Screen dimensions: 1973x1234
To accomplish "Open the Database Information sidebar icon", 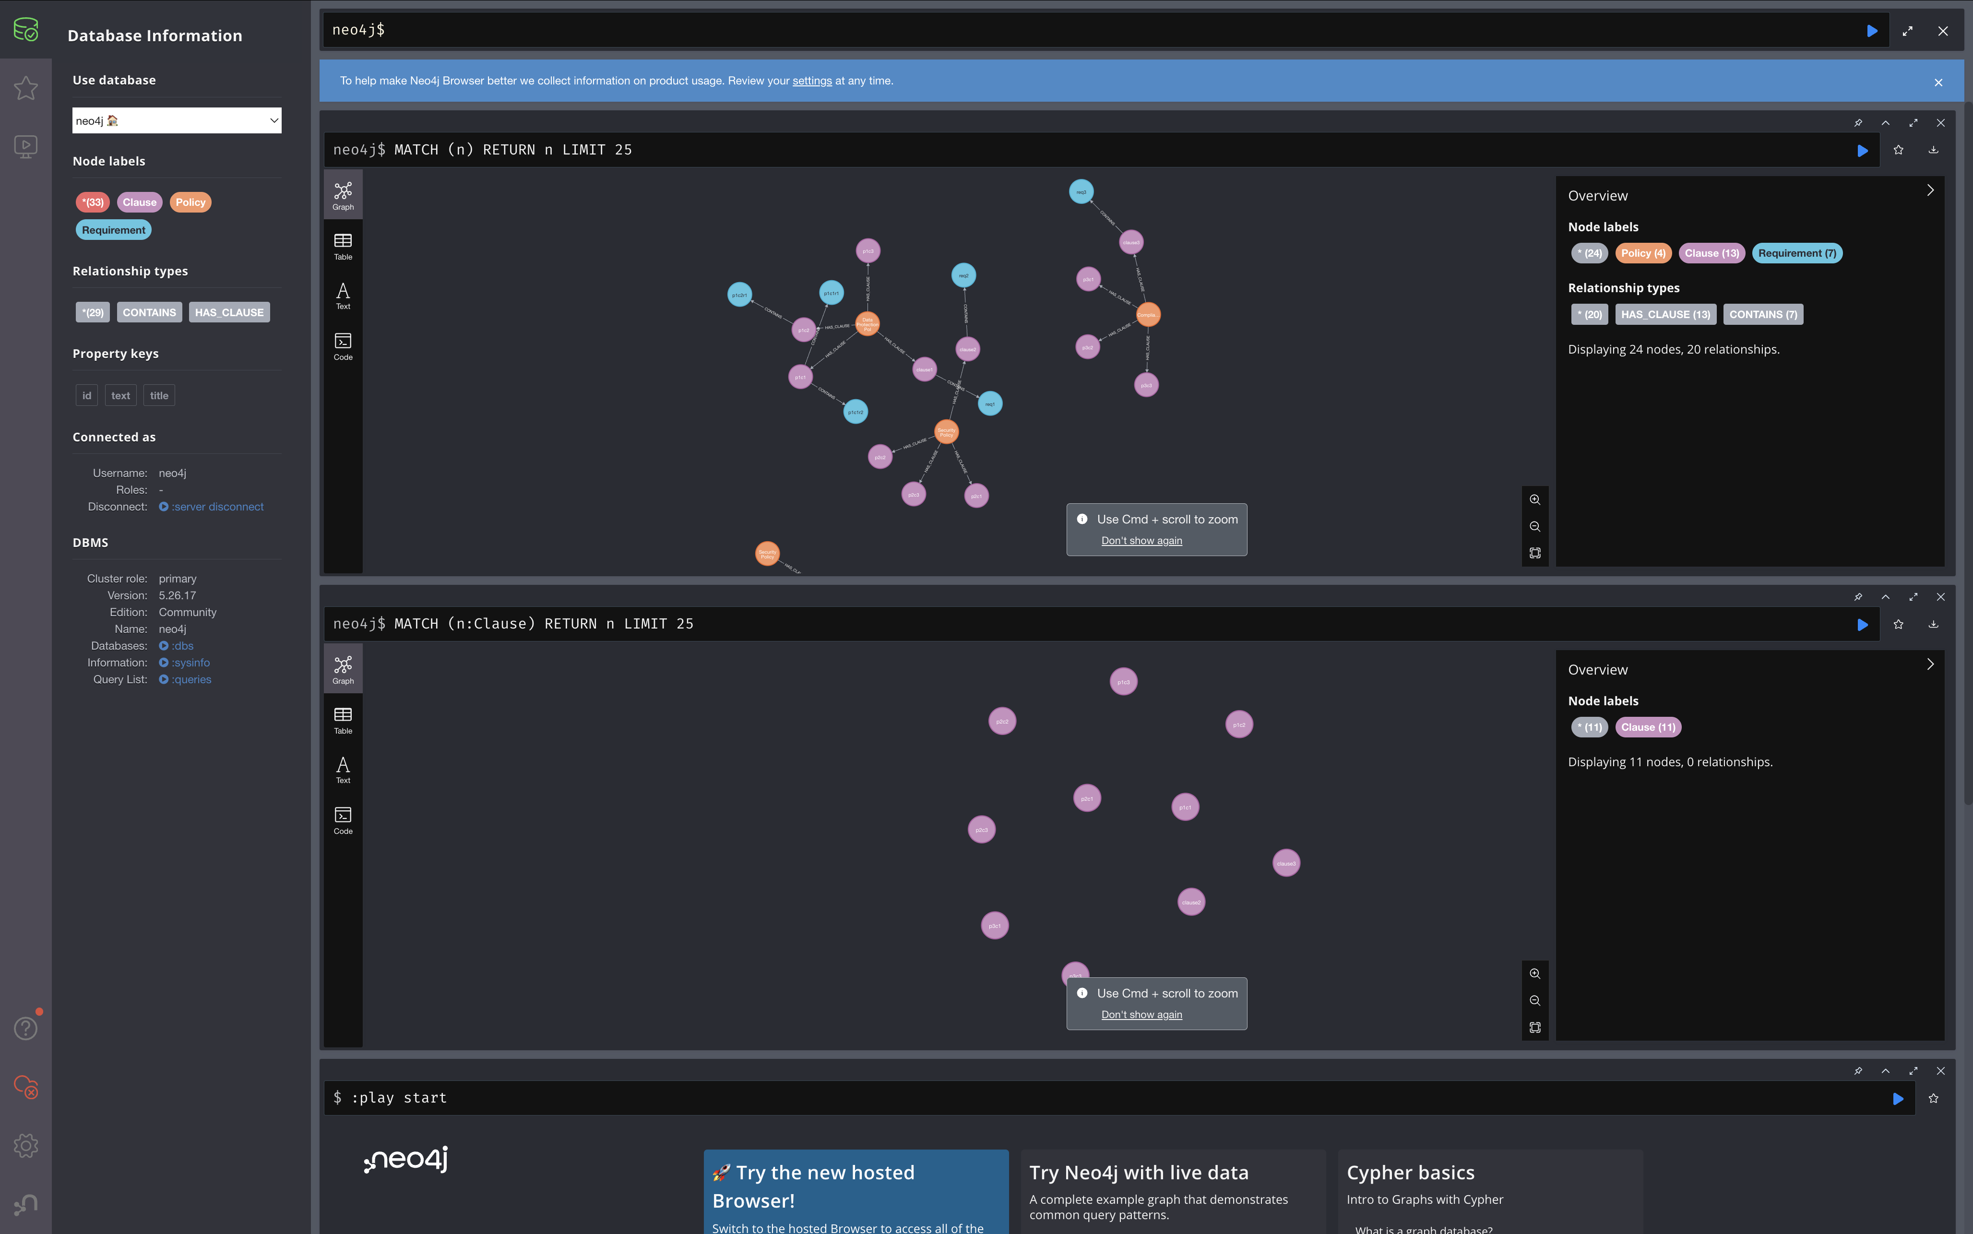I will click(x=26, y=29).
